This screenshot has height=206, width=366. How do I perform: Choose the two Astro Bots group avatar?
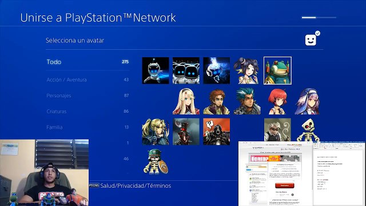click(186, 70)
